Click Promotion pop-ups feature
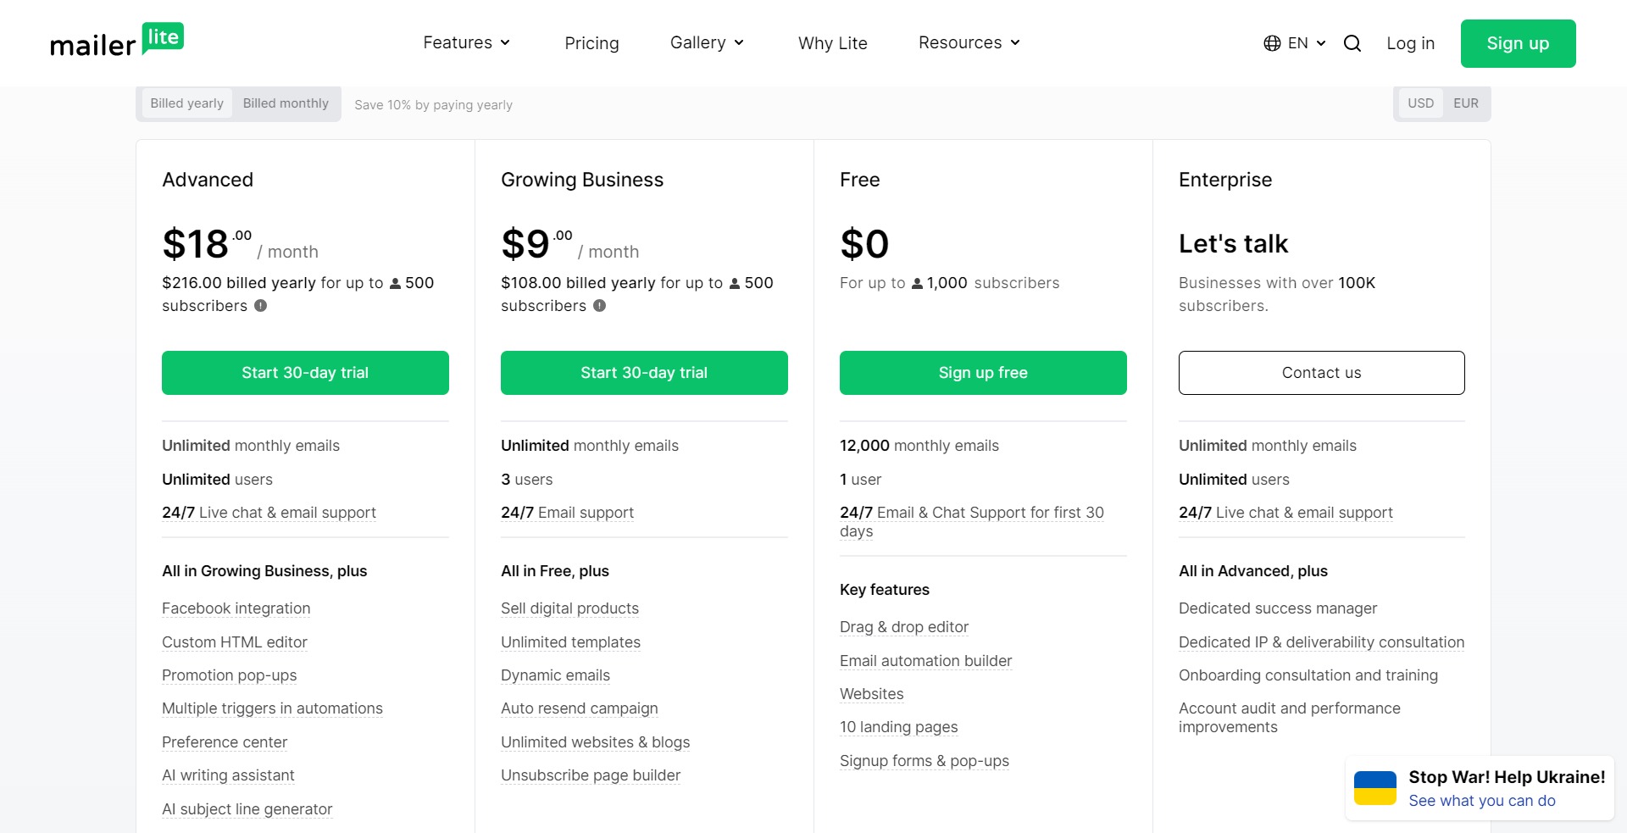Viewport: 1627px width, 833px height. (230, 675)
